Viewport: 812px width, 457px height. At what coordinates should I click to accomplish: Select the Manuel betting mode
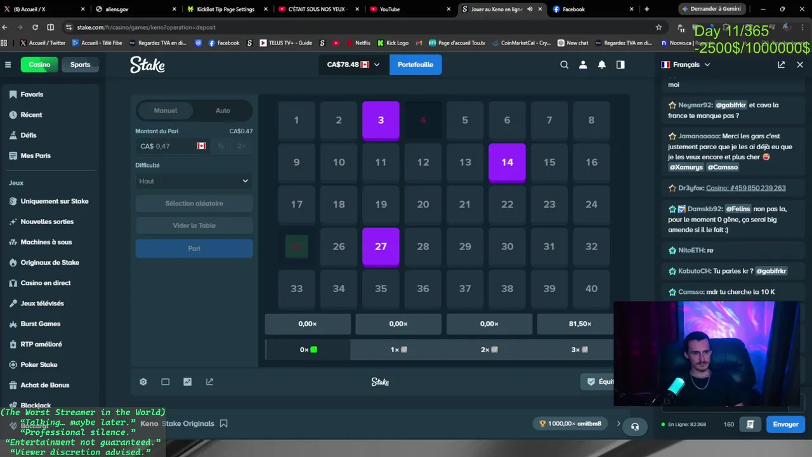[x=166, y=110]
